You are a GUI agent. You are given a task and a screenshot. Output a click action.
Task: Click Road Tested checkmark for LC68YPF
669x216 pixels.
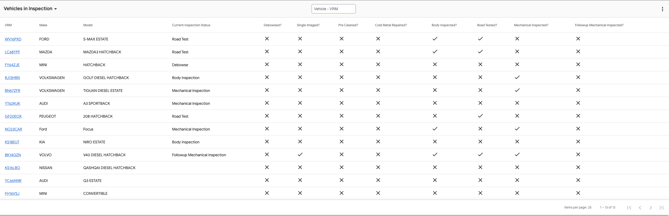click(480, 52)
